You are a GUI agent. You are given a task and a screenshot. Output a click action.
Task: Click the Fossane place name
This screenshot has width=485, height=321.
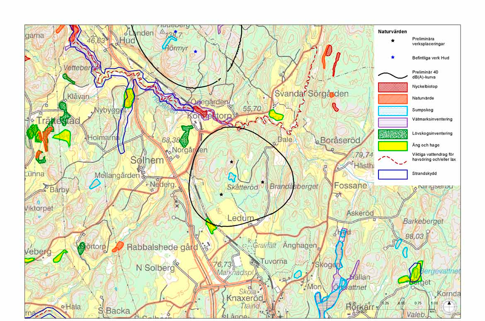tap(350, 186)
